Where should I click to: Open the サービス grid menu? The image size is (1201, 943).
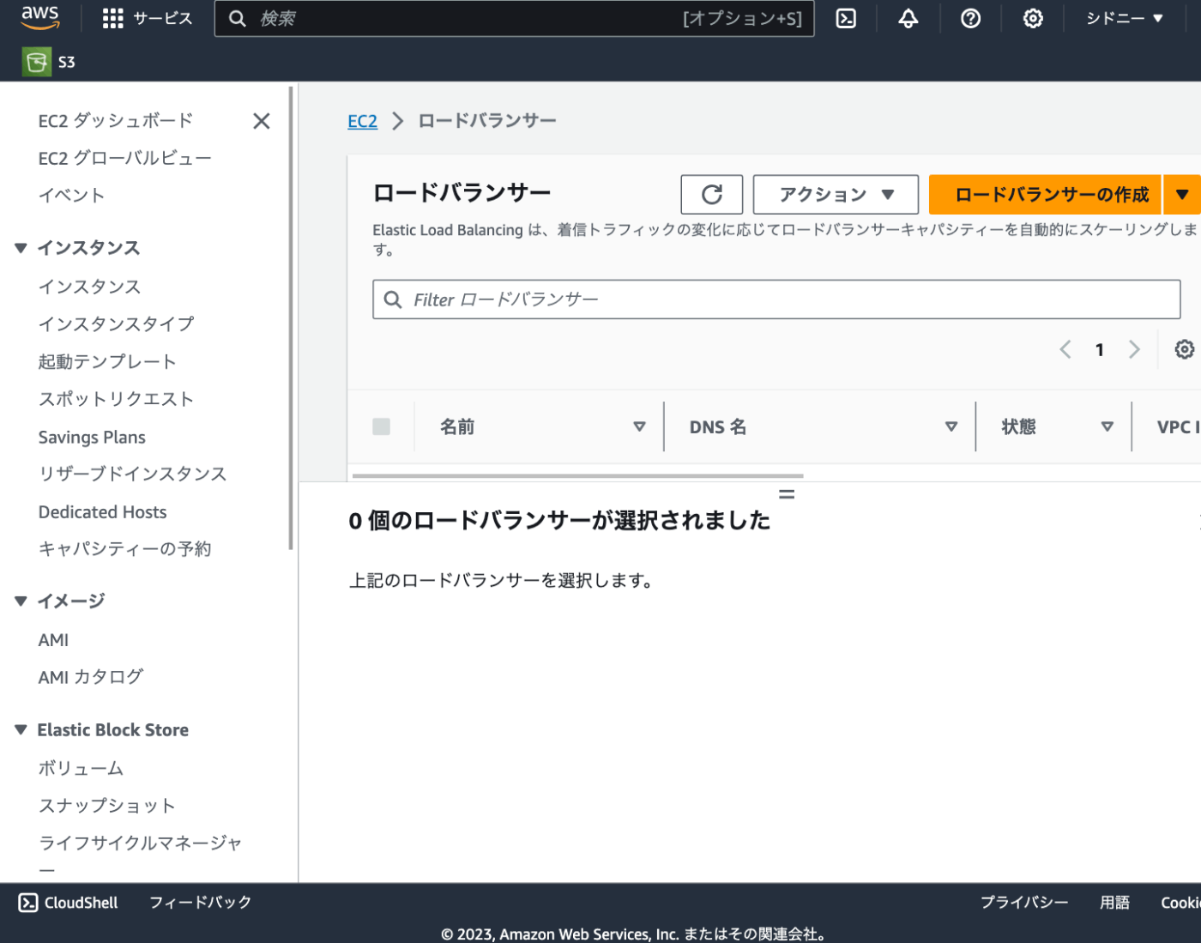point(147,19)
